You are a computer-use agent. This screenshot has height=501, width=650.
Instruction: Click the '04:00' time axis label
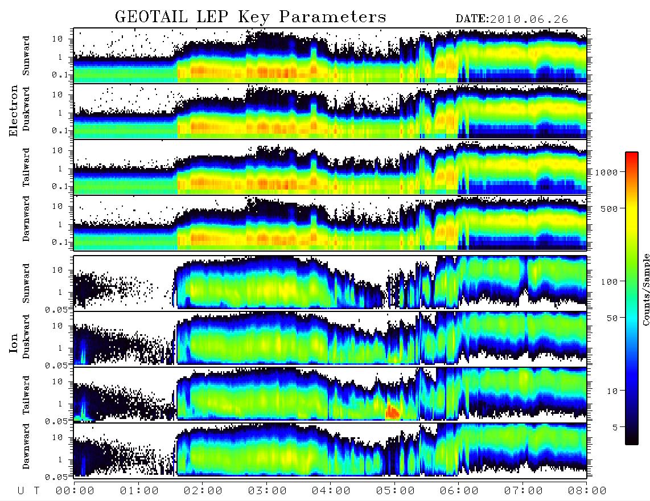coord(331,491)
